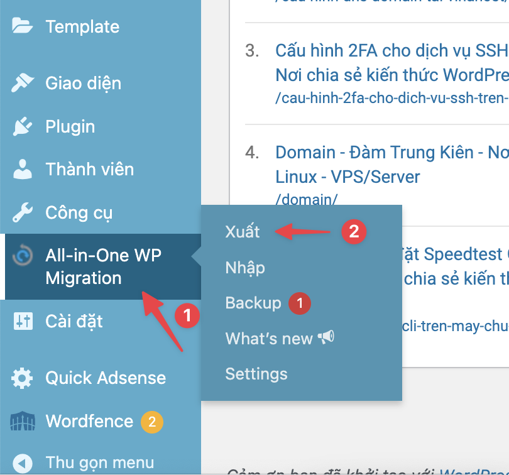The width and height of the screenshot is (509, 475).
Task: Open link 'Cấu hình 2FA cho dịch vụ SSH'
Action: point(392,51)
